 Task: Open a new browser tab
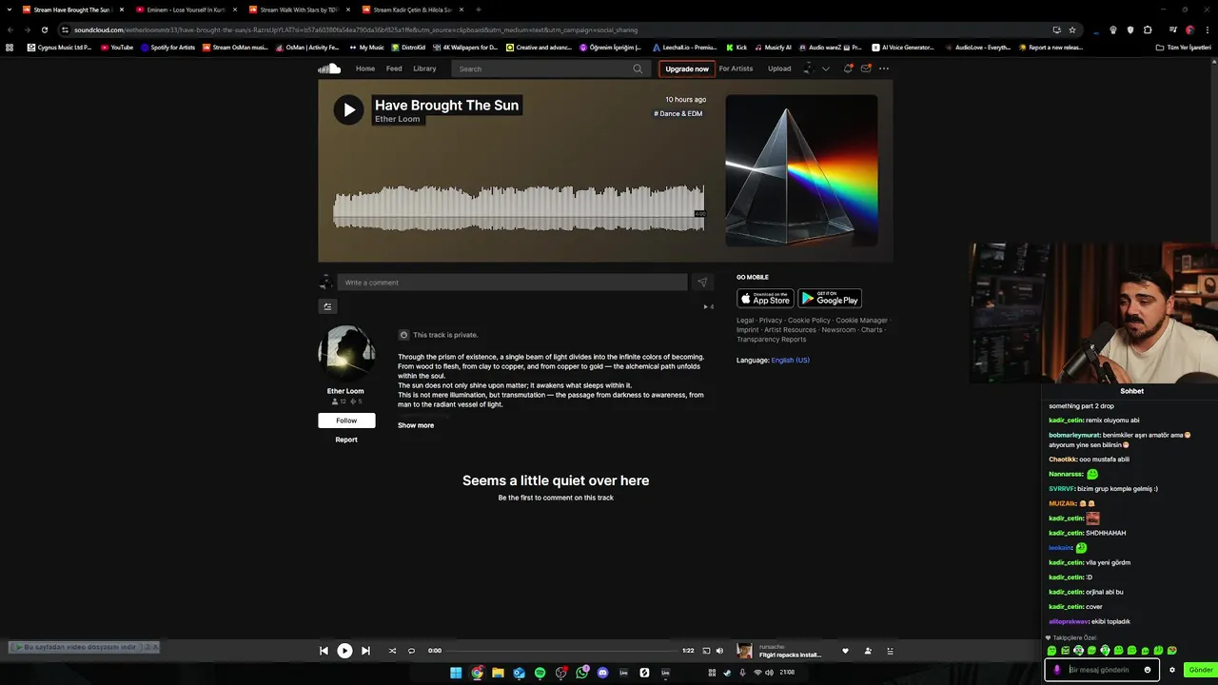(478, 10)
